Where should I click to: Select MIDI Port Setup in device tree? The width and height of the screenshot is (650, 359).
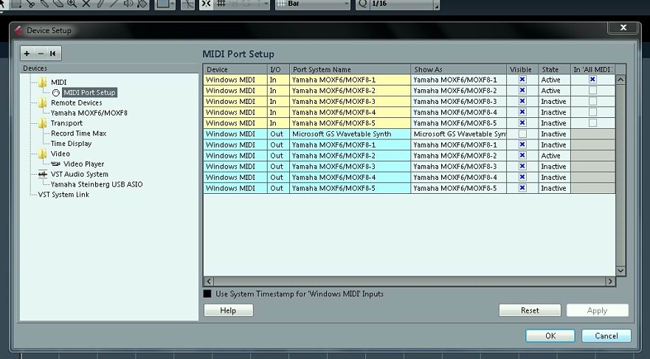tap(89, 92)
